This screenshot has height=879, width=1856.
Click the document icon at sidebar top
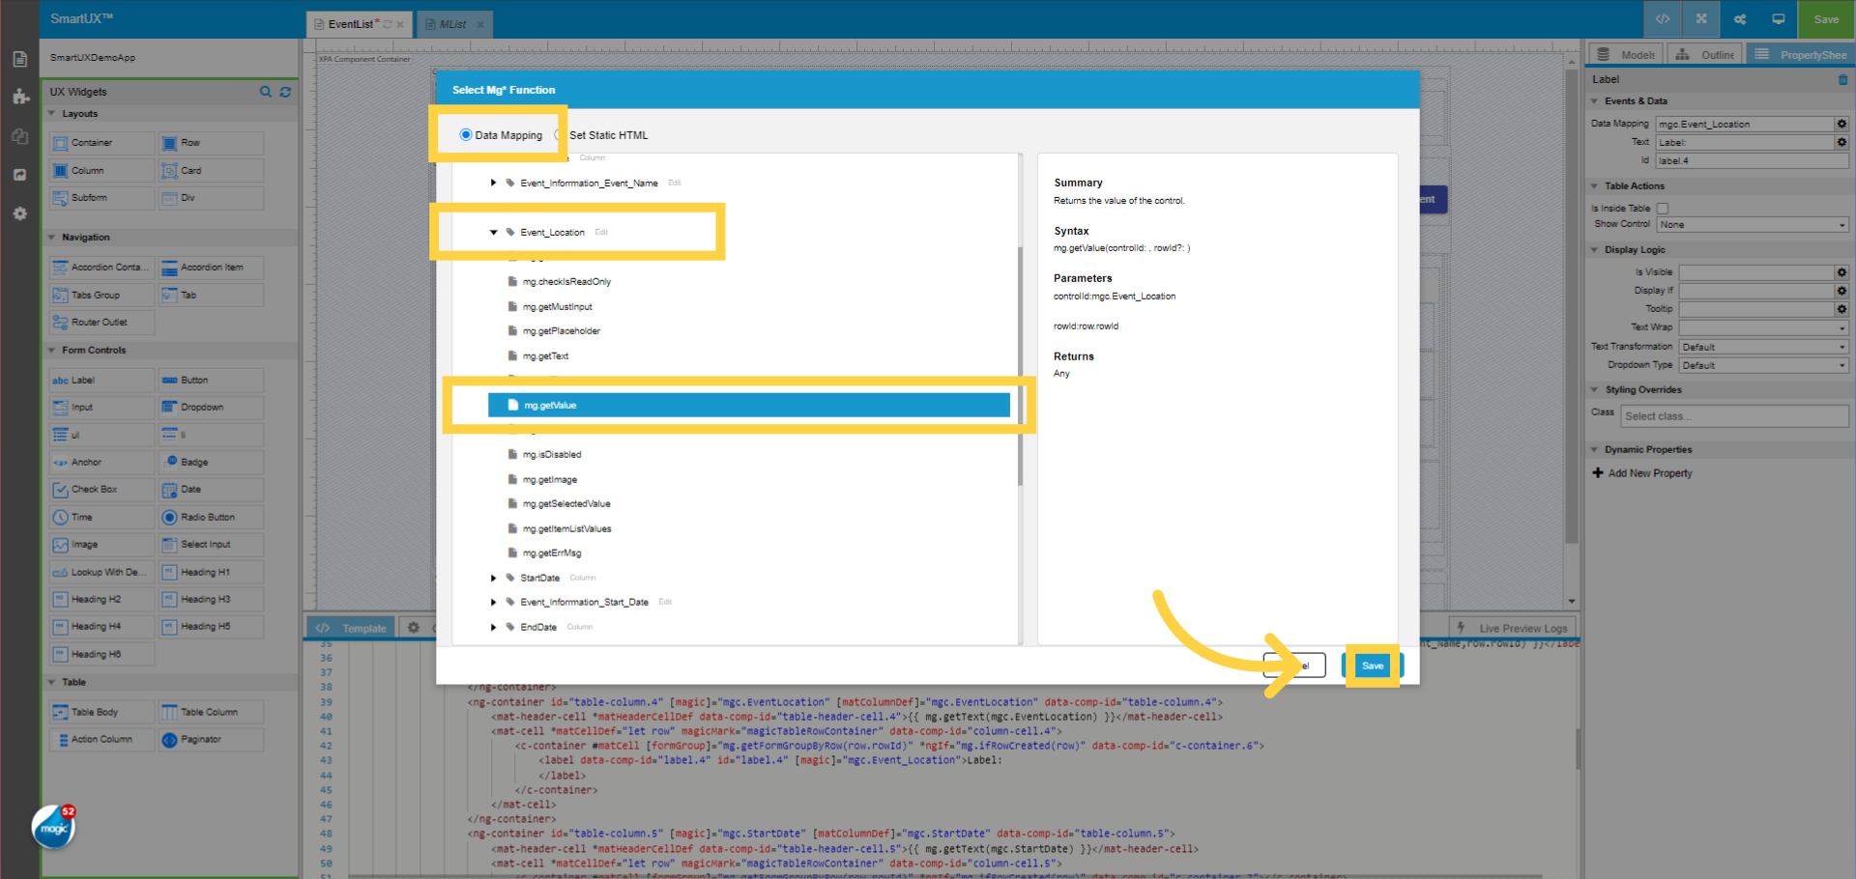point(19,58)
